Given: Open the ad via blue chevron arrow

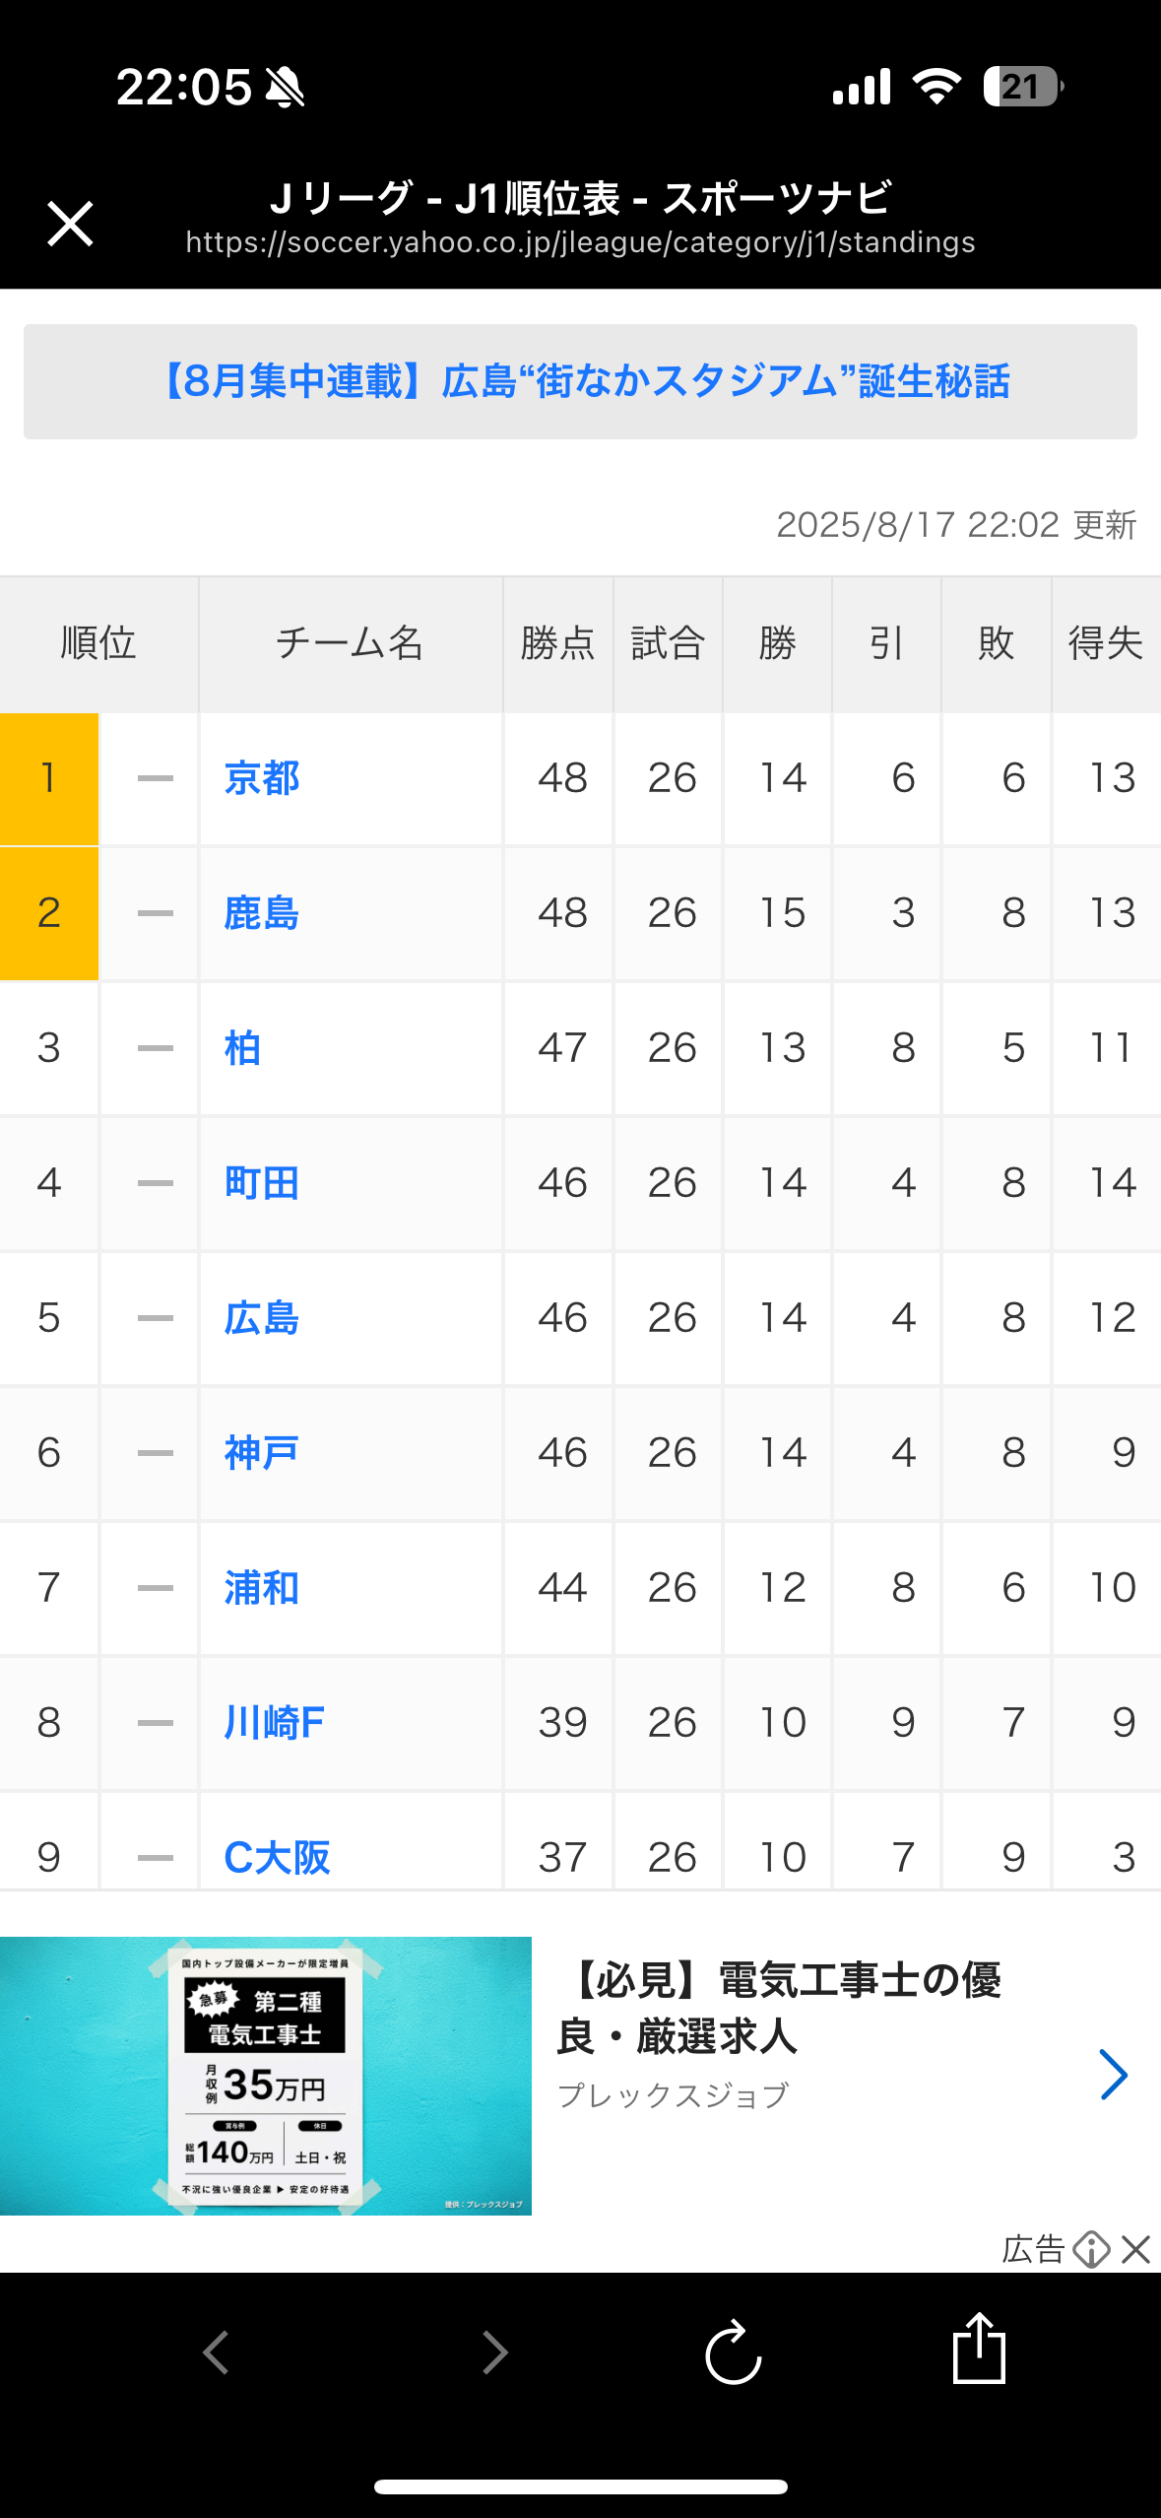Looking at the screenshot, I should click(1113, 2074).
